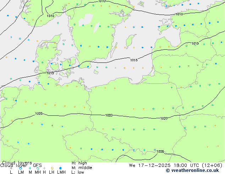This screenshot has width=225, height=174.
Task: Select the filled blue LMH legend dot
Action: [61, 168]
